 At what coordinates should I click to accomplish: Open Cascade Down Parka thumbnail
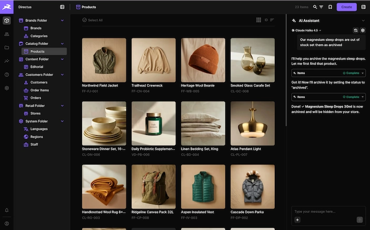click(x=253, y=187)
